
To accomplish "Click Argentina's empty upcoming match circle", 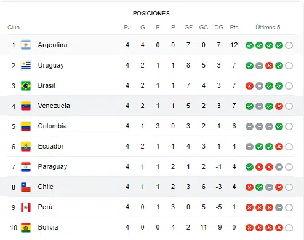I will pos(289,45).
